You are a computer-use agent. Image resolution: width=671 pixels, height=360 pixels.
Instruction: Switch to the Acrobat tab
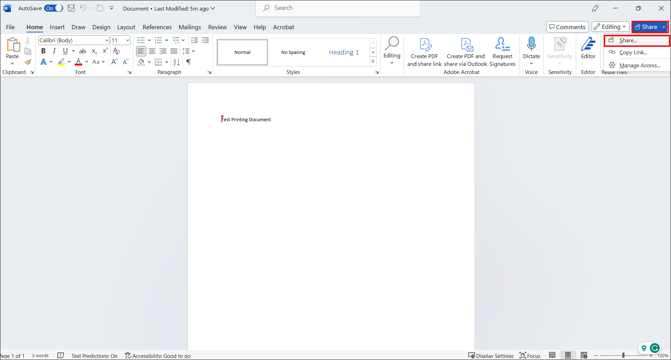pos(283,27)
